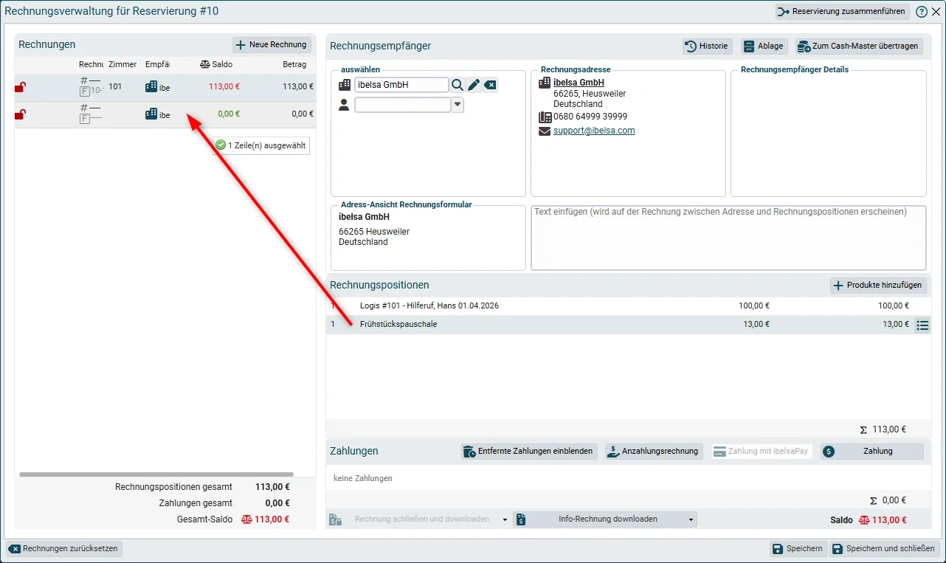Click the company building icon in the row with room 101

pos(151,86)
